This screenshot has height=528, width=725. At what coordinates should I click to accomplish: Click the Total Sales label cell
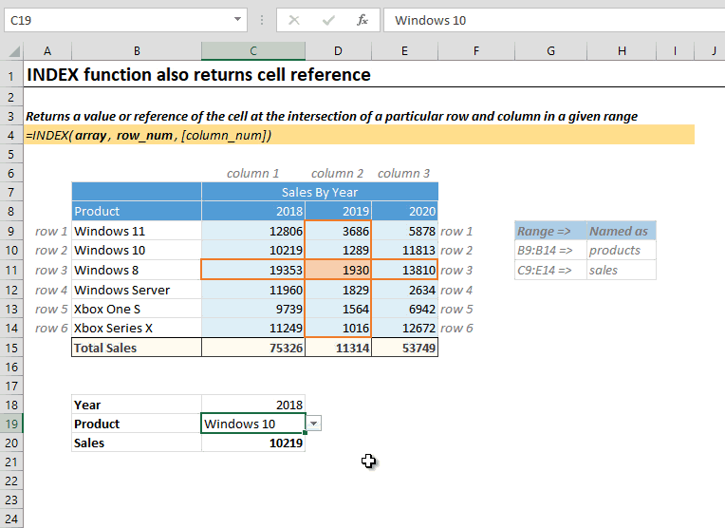[x=137, y=348]
